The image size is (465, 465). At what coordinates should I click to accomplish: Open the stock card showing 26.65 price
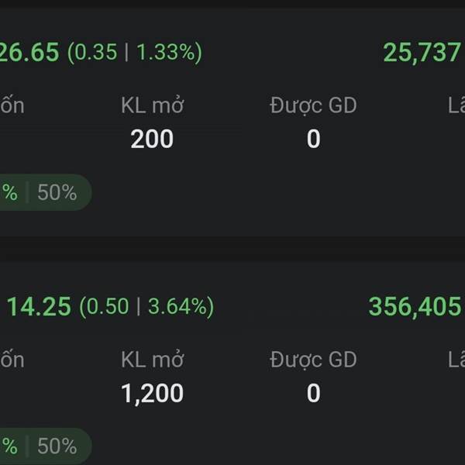pos(232,122)
